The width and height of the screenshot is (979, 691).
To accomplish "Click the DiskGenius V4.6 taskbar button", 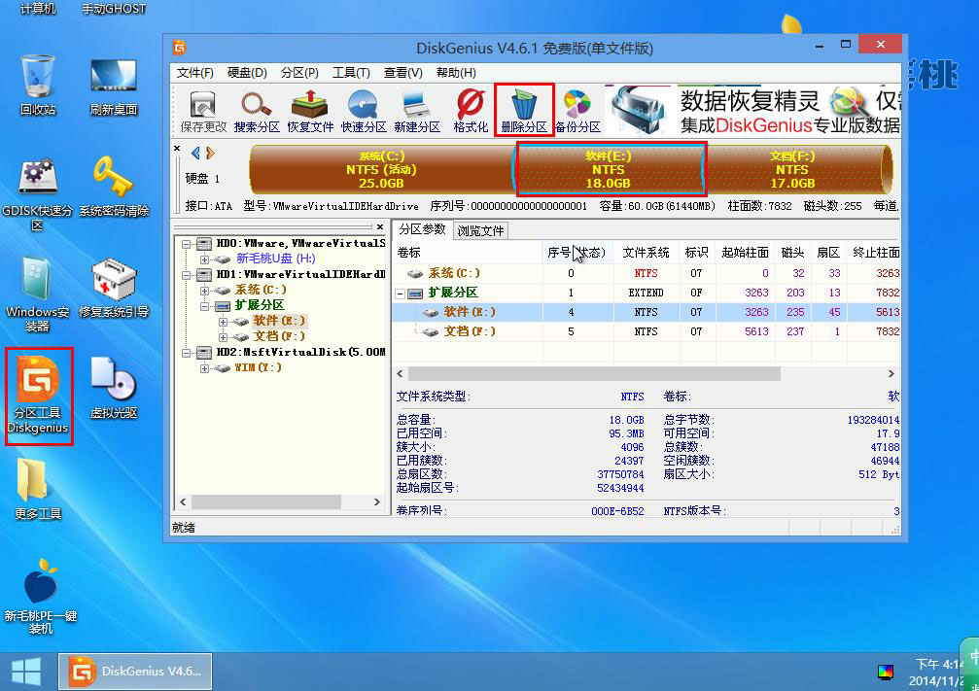I will (x=135, y=671).
